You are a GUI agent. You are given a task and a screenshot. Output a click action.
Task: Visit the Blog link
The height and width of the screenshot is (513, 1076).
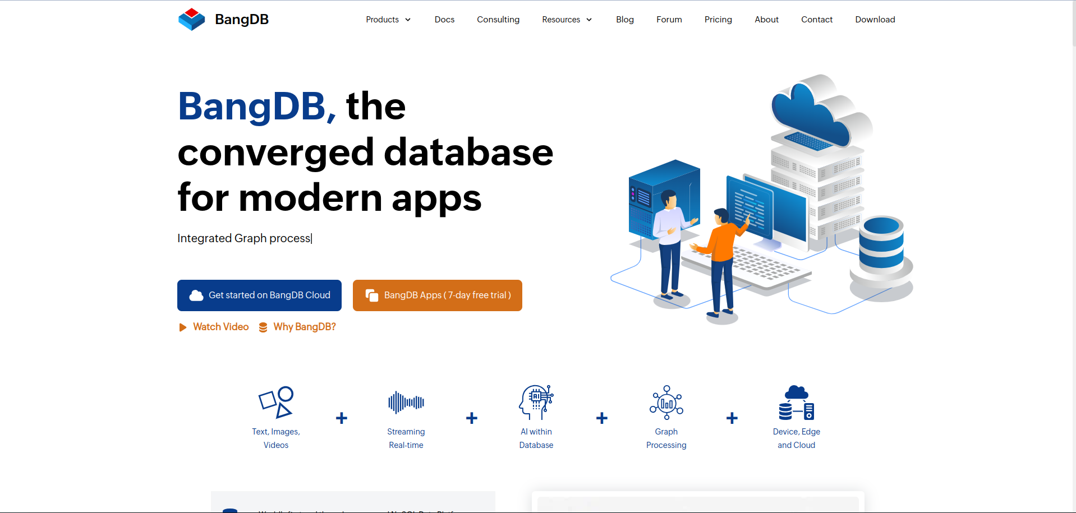tap(625, 20)
